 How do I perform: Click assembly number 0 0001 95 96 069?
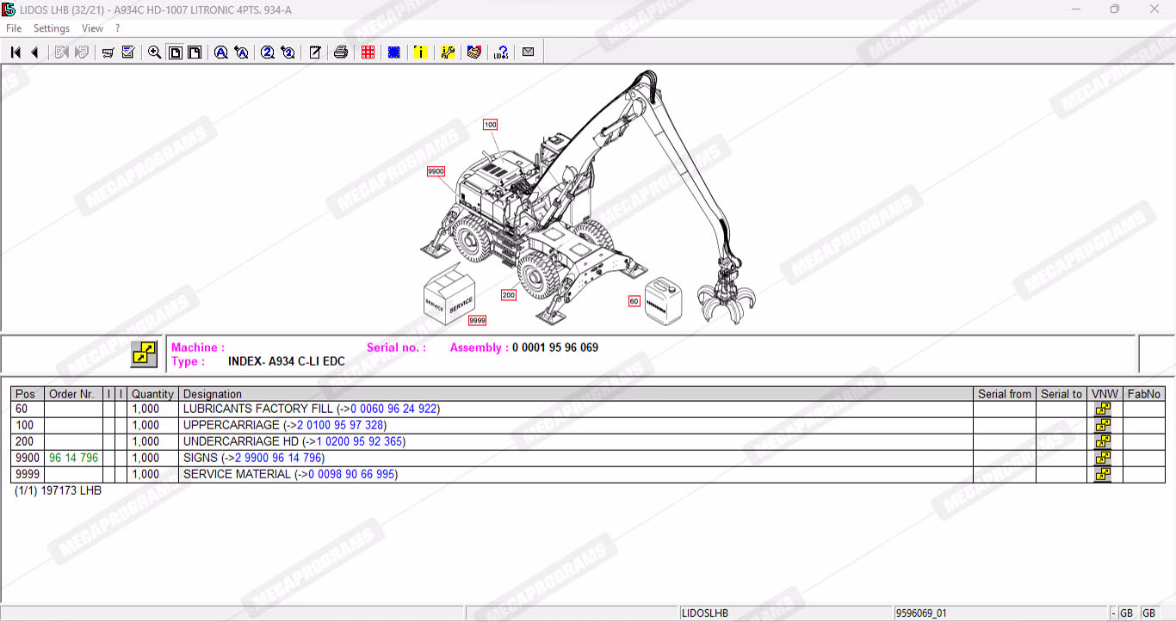pos(555,348)
